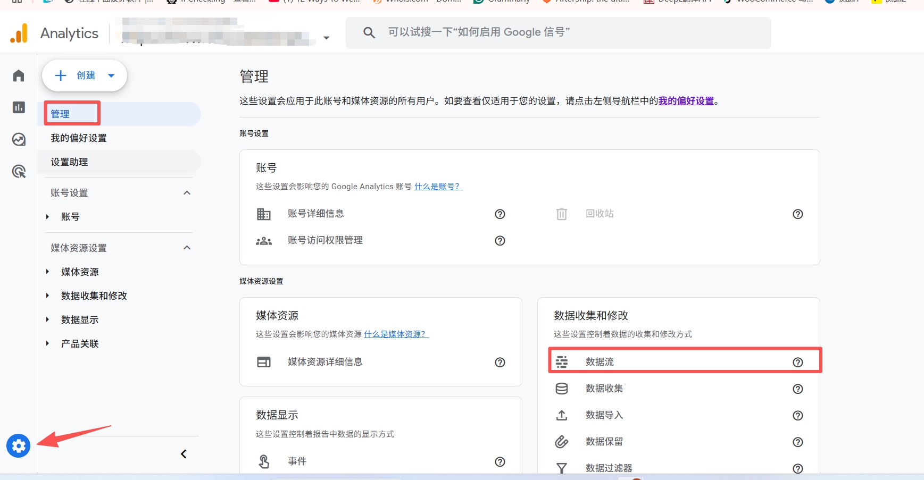This screenshot has width=924, height=480.
Task: Open the Reports bar chart icon
Action: (19, 107)
